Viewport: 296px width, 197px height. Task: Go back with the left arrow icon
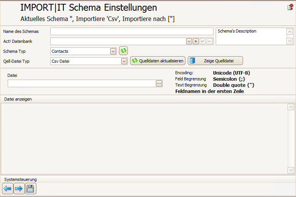click(8, 189)
